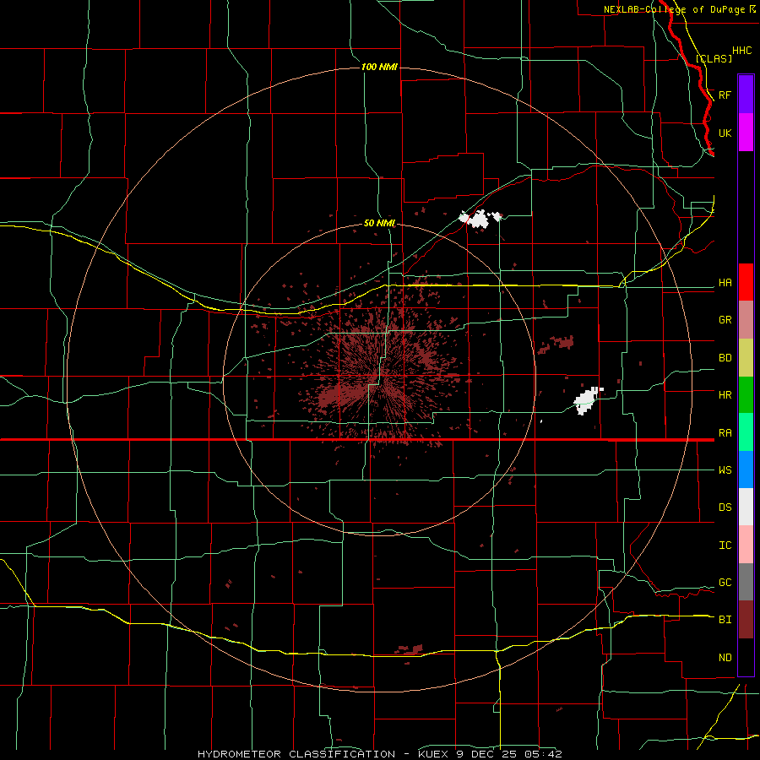Select the yellow BD legend swatch
This screenshot has width=760, height=760.
click(746, 357)
